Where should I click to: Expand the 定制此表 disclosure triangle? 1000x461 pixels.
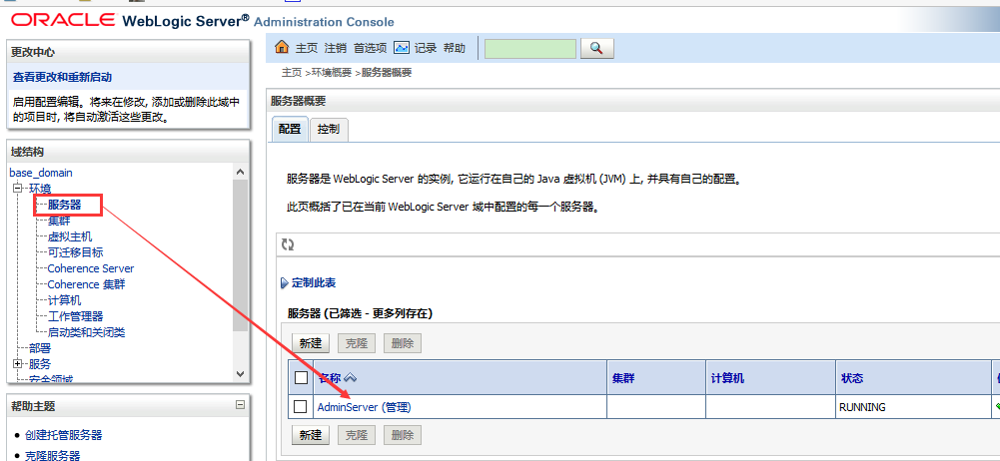click(x=285, y=283)
